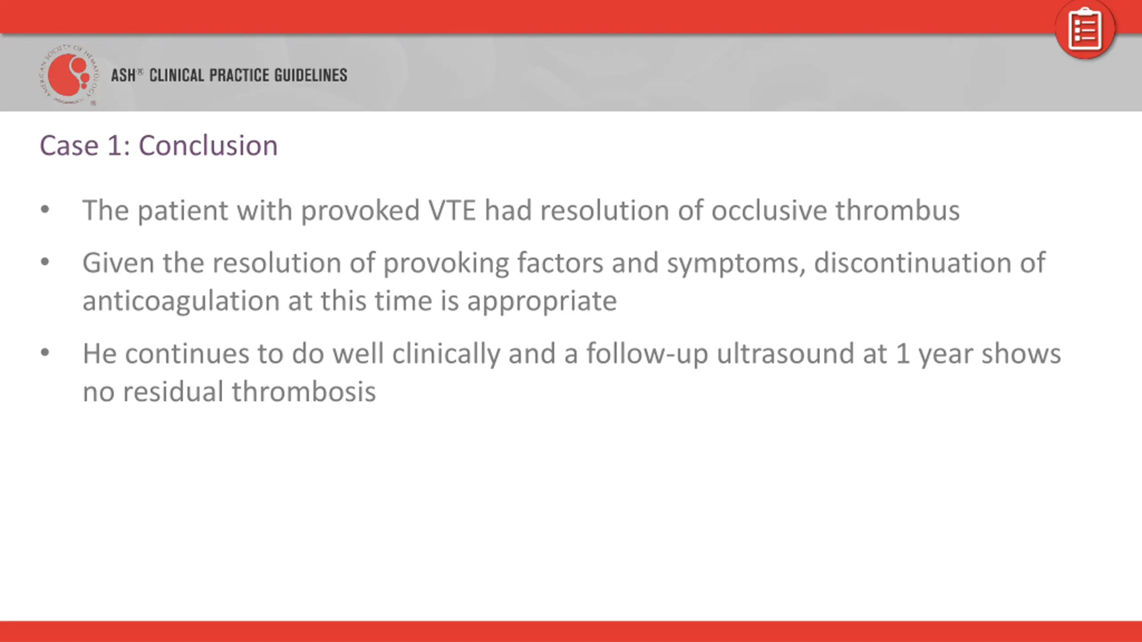1142x642 pixels.
Task: Select the first bullet point marker
Action: [45, 210]
